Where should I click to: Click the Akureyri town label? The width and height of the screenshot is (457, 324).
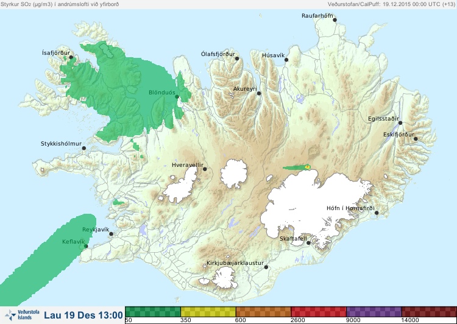click(245, 89)
